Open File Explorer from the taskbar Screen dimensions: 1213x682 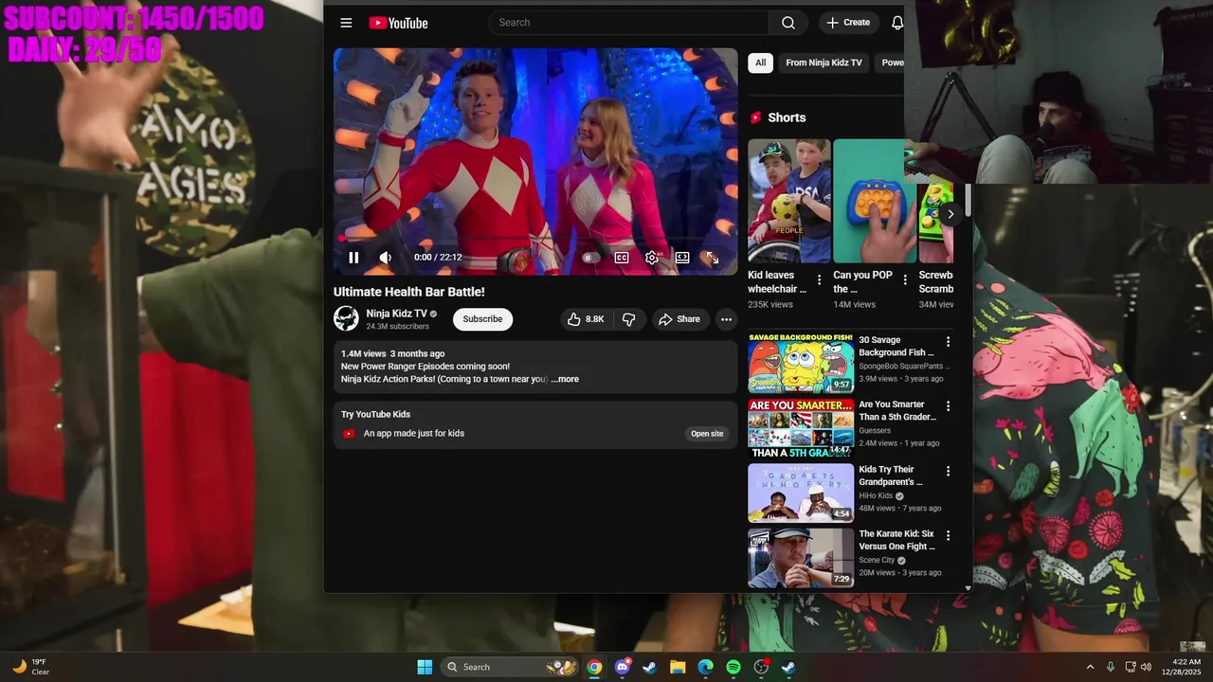click(x=678, y=667)
